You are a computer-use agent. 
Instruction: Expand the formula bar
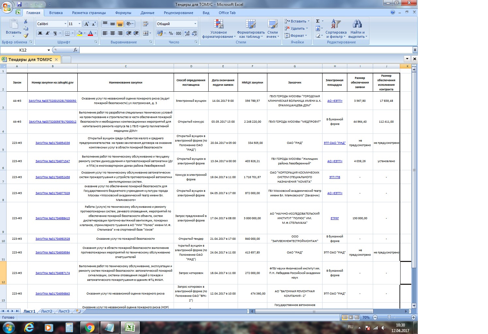415,50
